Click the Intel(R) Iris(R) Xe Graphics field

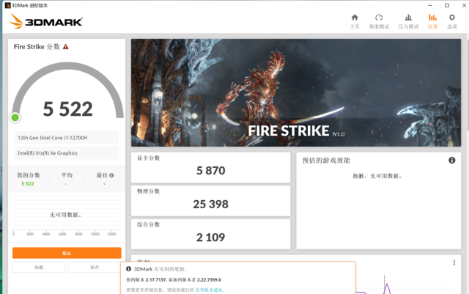pyautogui.click(x=67, y=153)
